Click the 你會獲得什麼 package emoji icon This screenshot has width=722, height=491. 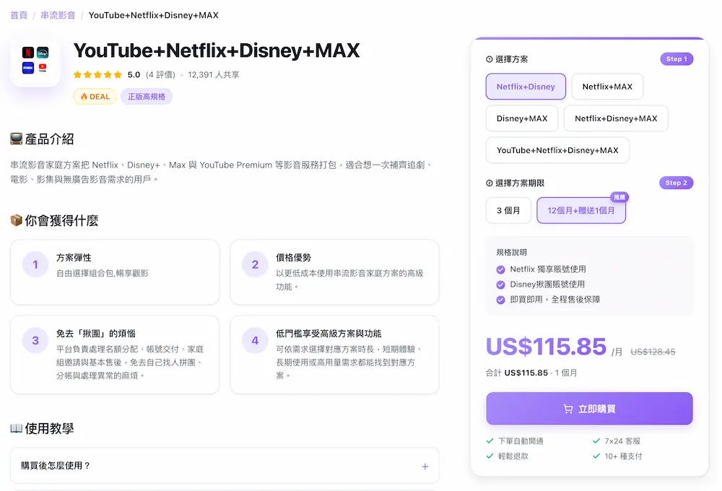(x=16, y=220)
